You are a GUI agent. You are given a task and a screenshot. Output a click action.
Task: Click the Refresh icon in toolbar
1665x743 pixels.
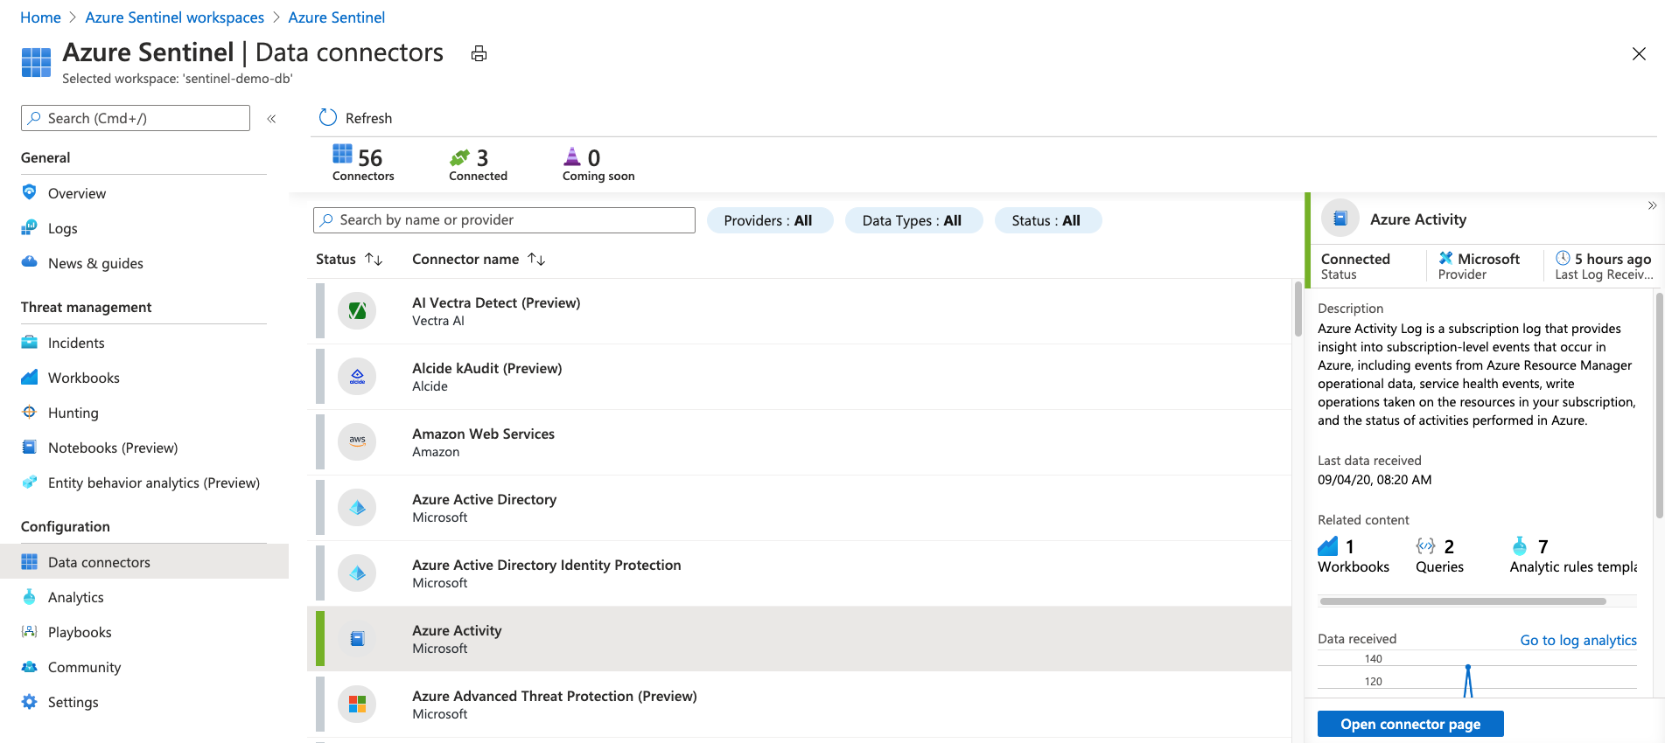pyautogui.click(x=328, y=118)
